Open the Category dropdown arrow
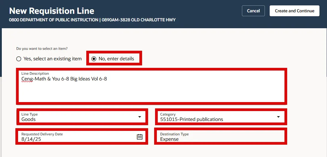The image size is (327, 157). coord(278,117)
